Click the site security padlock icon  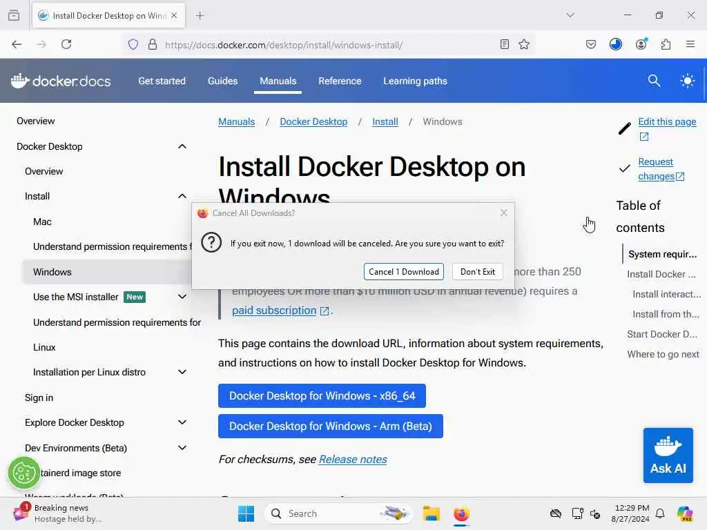tap(153, 45)
